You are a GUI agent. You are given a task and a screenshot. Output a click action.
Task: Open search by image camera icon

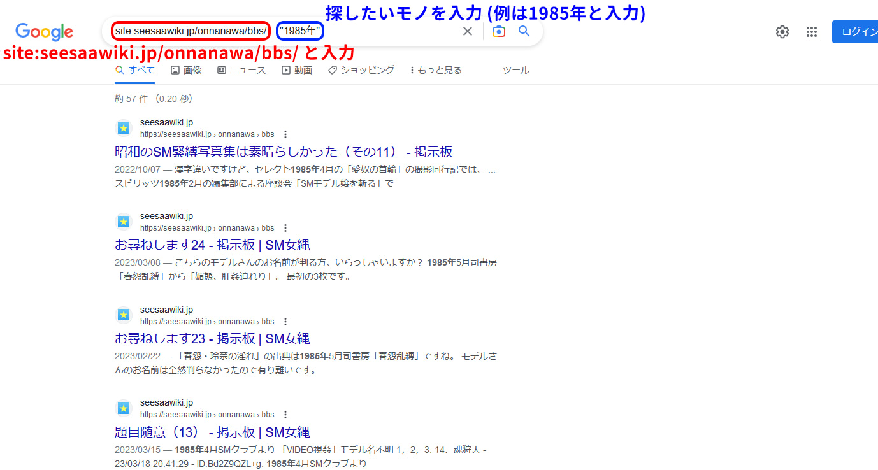click(x=499, y=31)
